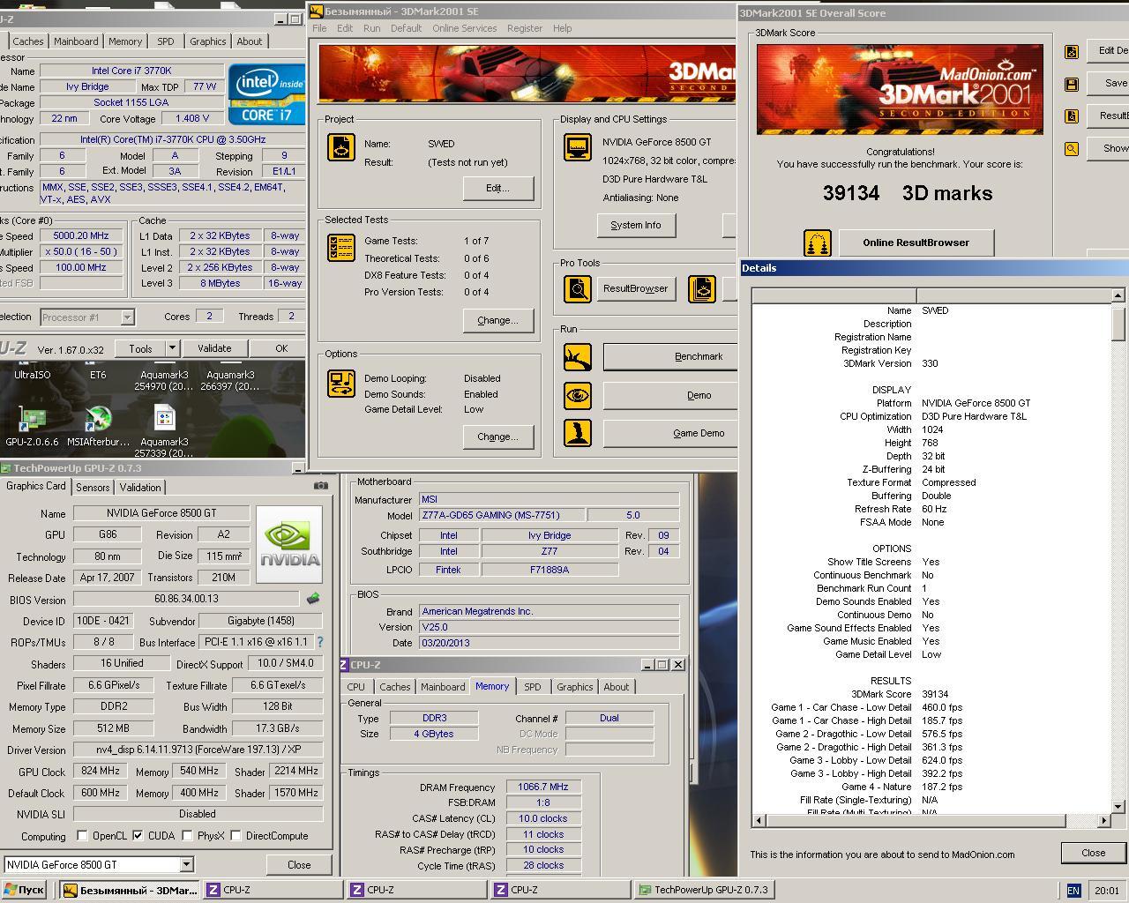This screenshot has width=1129, height=903.
Task: Click the Details list vertical scrollbar down arrow
Action: 1118,806
